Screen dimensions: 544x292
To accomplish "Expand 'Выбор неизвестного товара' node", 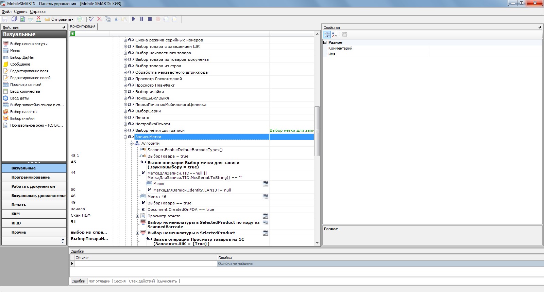I will 125,53.
